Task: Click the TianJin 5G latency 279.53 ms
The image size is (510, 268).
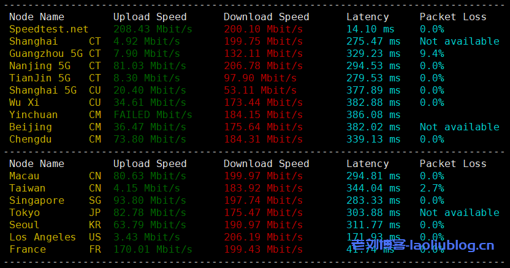Action: 373,78
